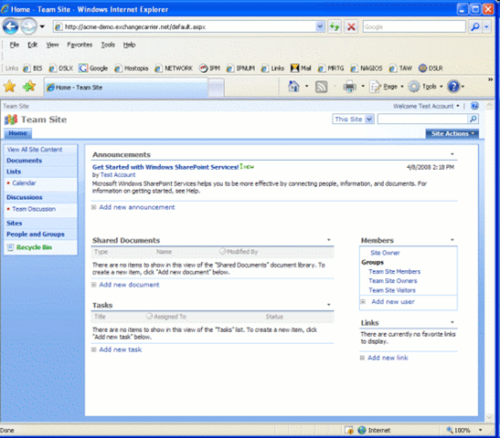Open the Recycle Bin
500x438 pixels.
coord(34,247)
